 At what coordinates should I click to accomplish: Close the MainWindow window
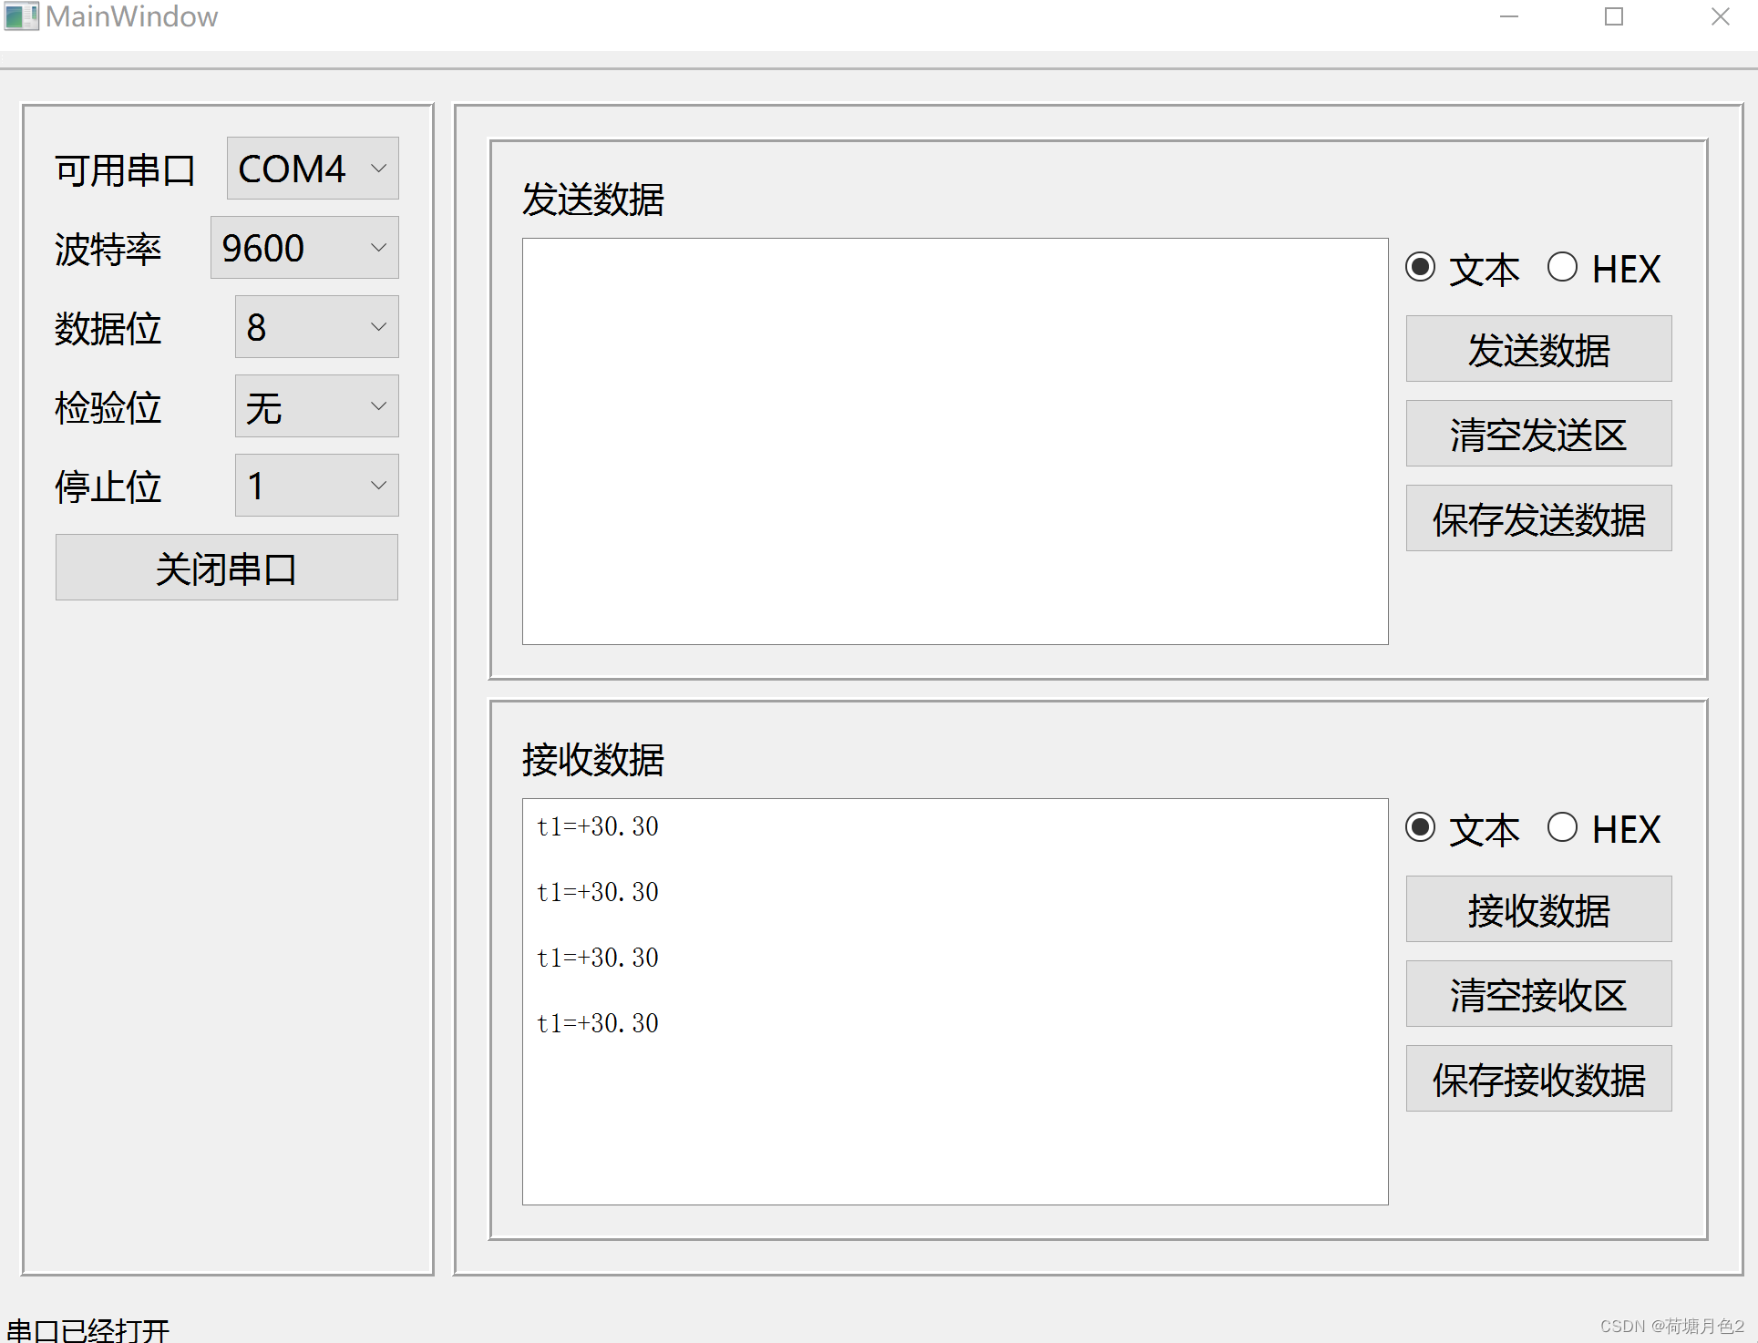coord(1720,16)
